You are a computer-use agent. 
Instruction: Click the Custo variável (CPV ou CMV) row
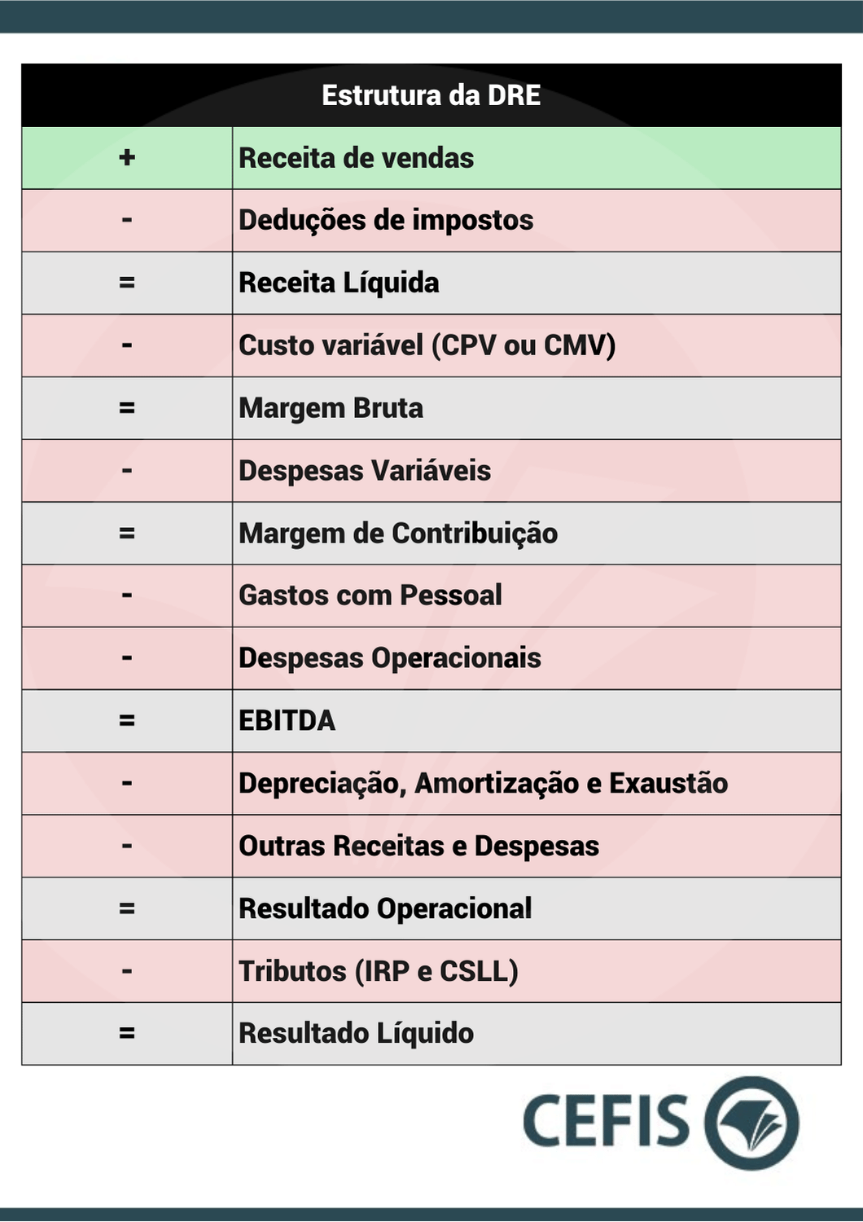[x=431, y=345]
